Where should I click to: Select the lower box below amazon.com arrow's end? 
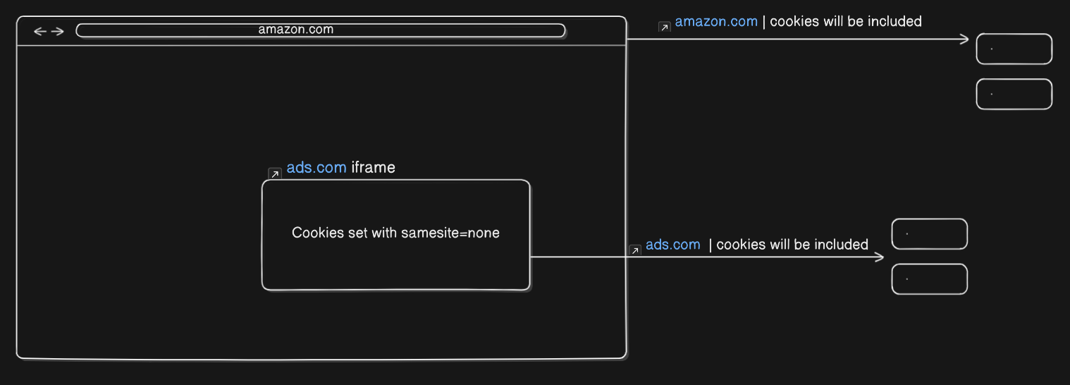point(1014,94)
